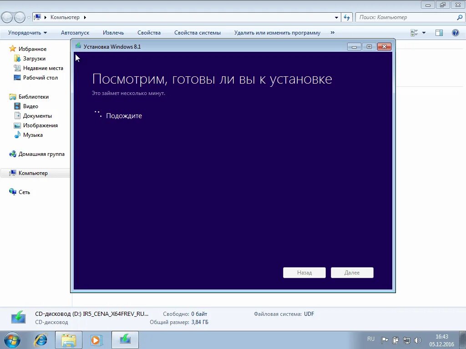Open Свойства системы from the toolbar

pos(198,33)
